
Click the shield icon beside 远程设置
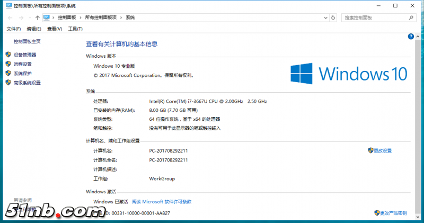[x=8, y=64]
